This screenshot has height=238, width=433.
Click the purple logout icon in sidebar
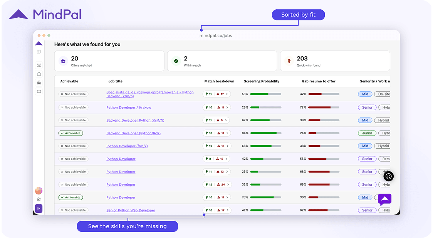[39, 208]
